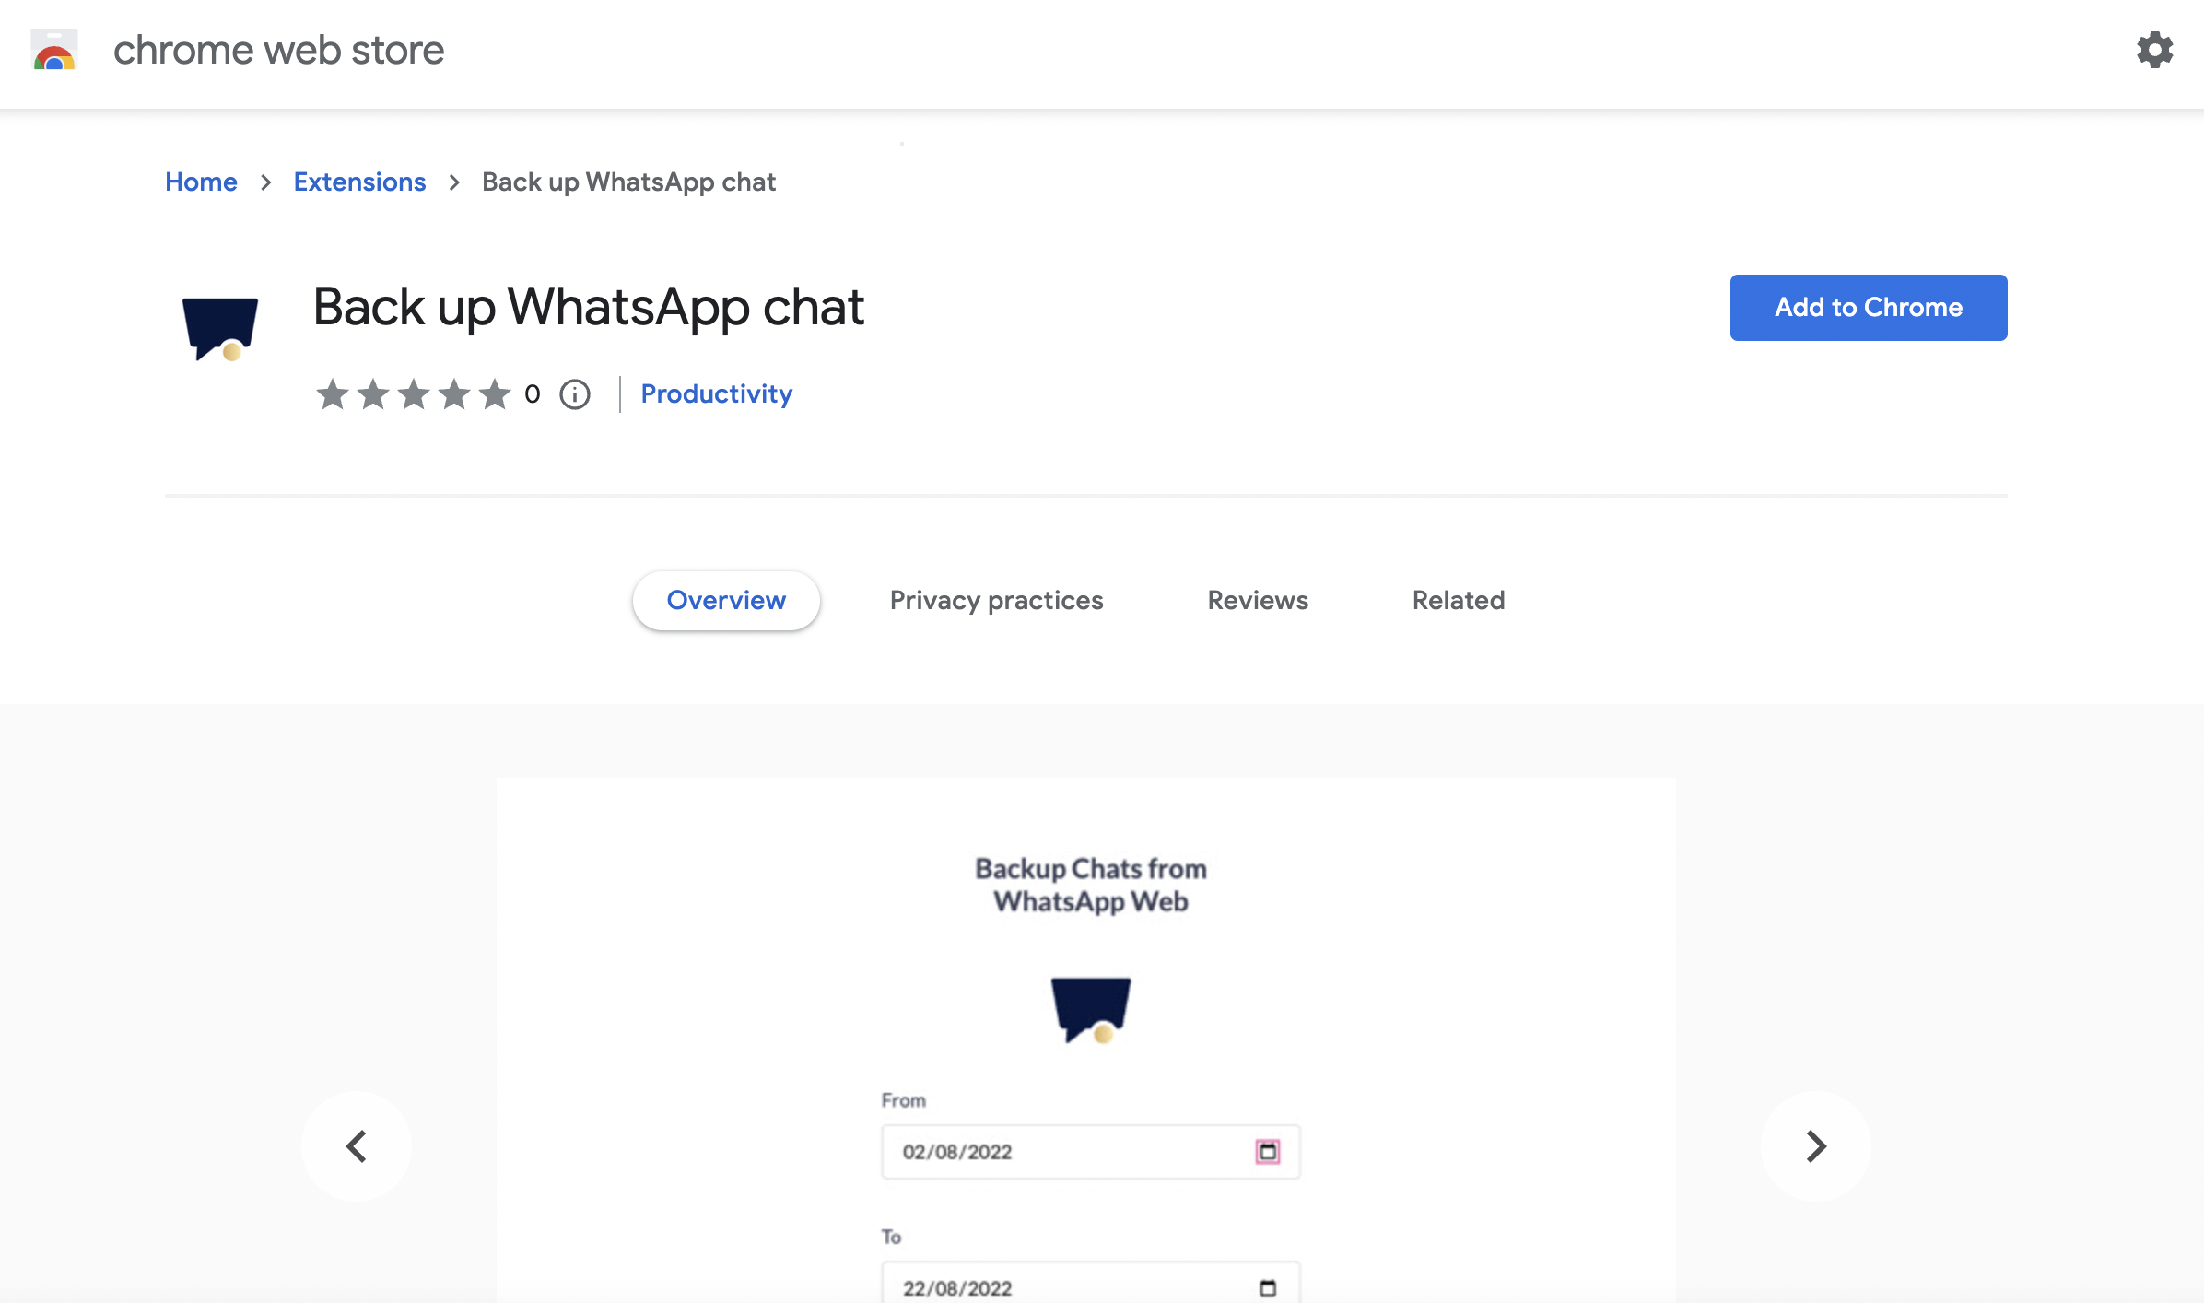Open the rating info icon
The width and height of the screenshot is (2204, 1303).
click(575, 394)
